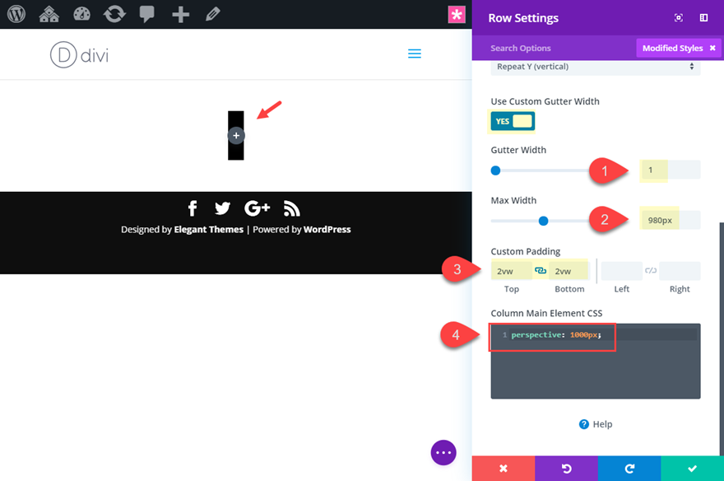This screenshot has height=481, width=724.
Task: Disable the Use Custom Gutter Width toggle
Action: (x=513, y=121)
